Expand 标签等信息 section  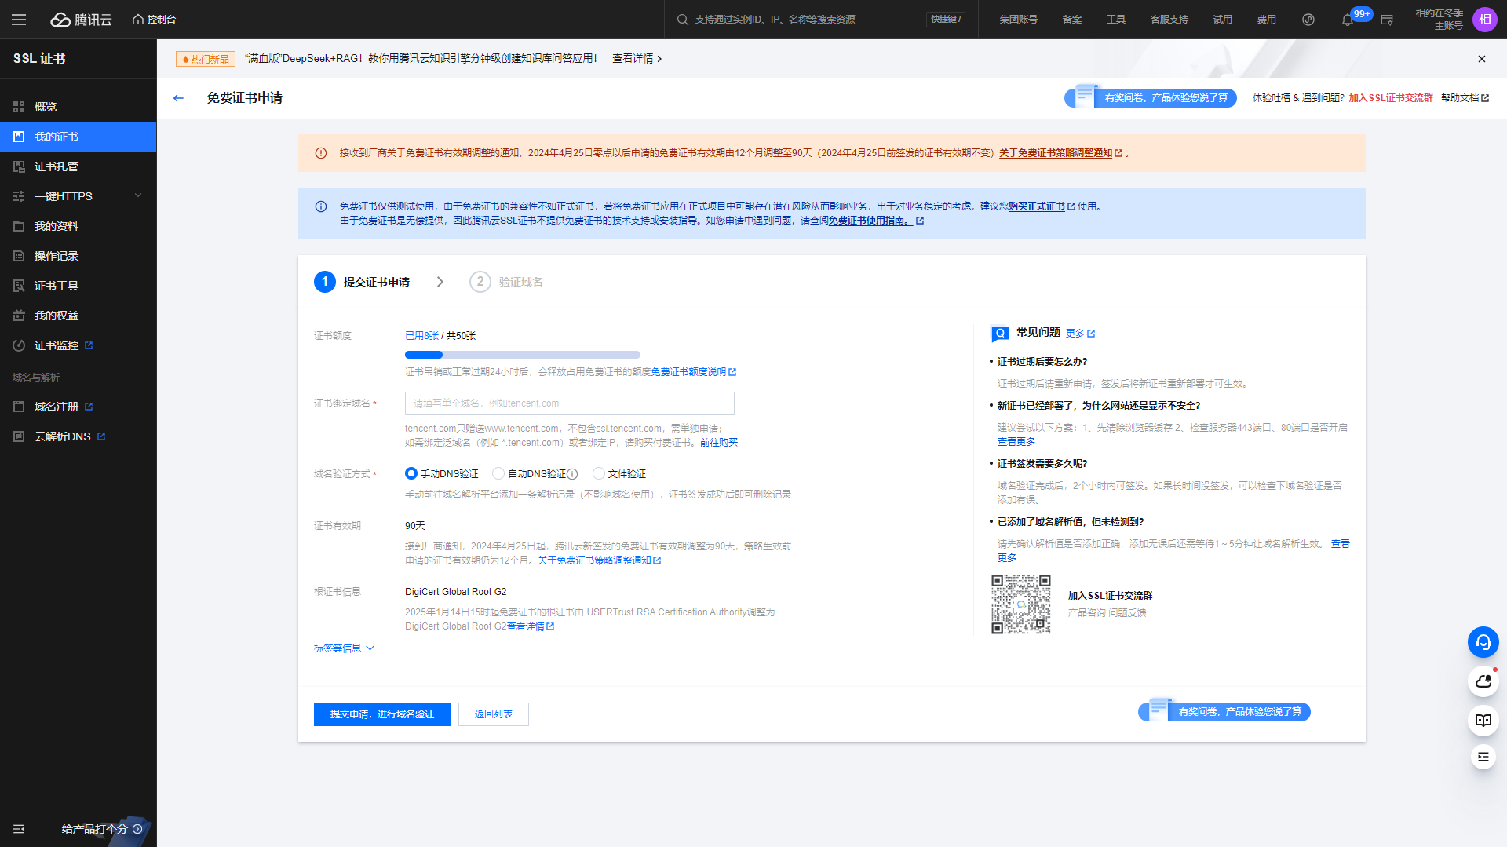[344, 648]
